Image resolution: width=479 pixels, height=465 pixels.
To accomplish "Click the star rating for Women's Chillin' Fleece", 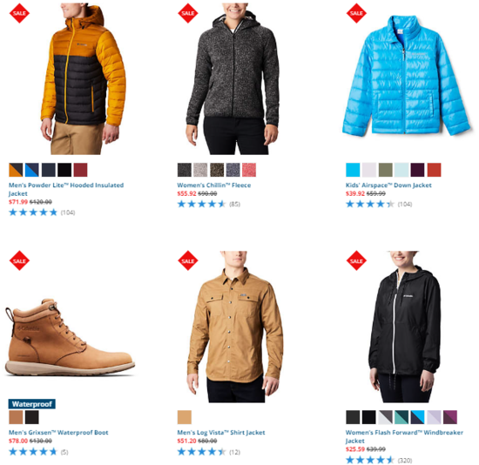I will pos(201,204).
